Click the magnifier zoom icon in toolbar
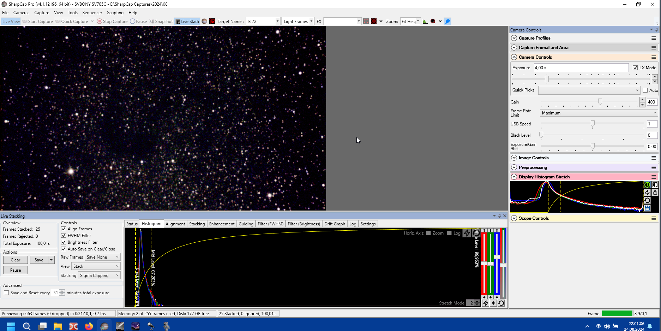661x331 pixels. click(433, 21)
